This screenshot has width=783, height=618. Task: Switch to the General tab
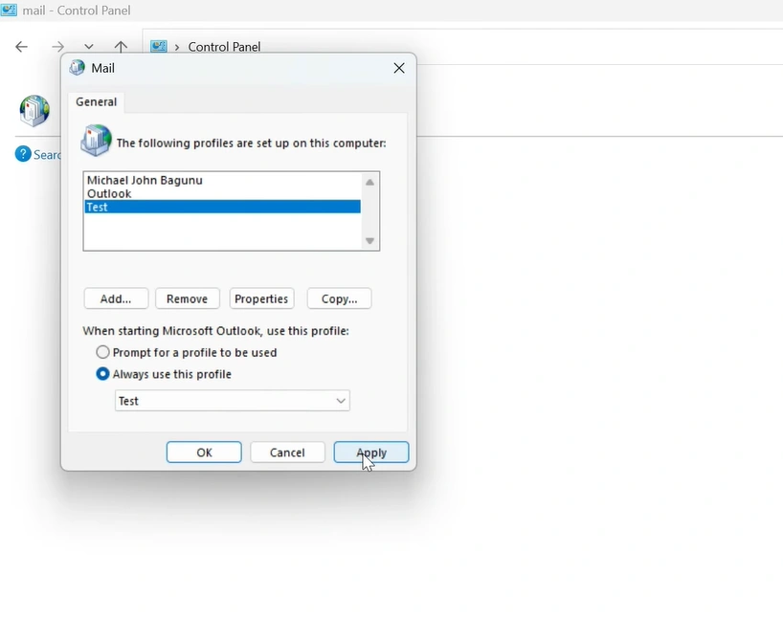[x=97, y=101]
